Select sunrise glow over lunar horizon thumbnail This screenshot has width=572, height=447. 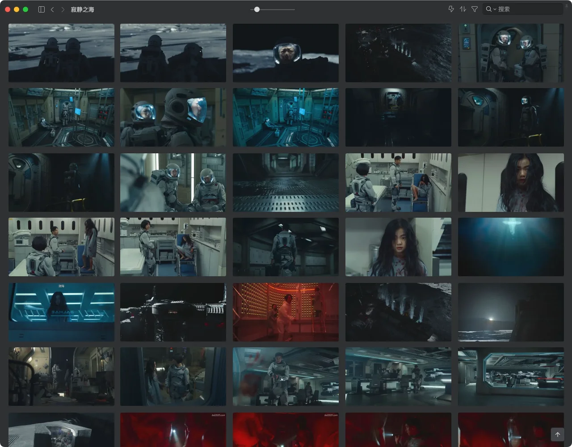point(511,312)
